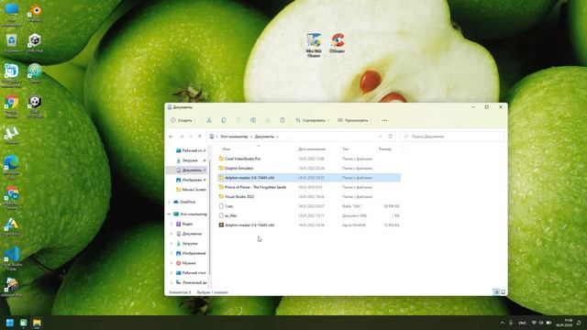Select Prince of Persia - The Forgotten Sands
Screen dimensions: 587x330
[x=309, y=187]
